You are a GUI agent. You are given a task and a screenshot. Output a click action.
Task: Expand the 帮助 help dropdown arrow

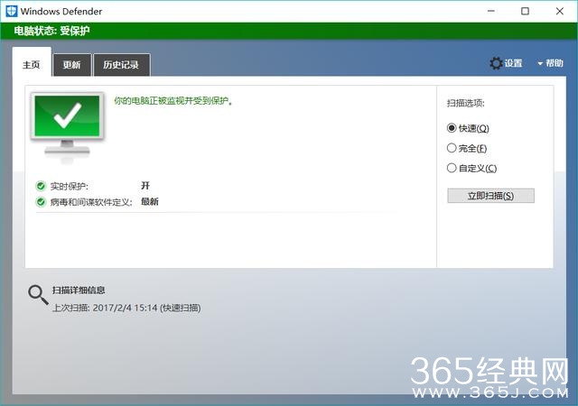(x=540, y=63)
